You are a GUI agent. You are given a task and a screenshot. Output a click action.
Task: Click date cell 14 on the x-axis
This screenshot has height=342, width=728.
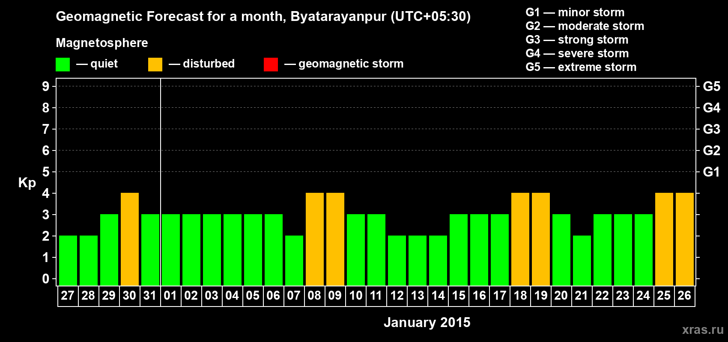click(438, 296)
